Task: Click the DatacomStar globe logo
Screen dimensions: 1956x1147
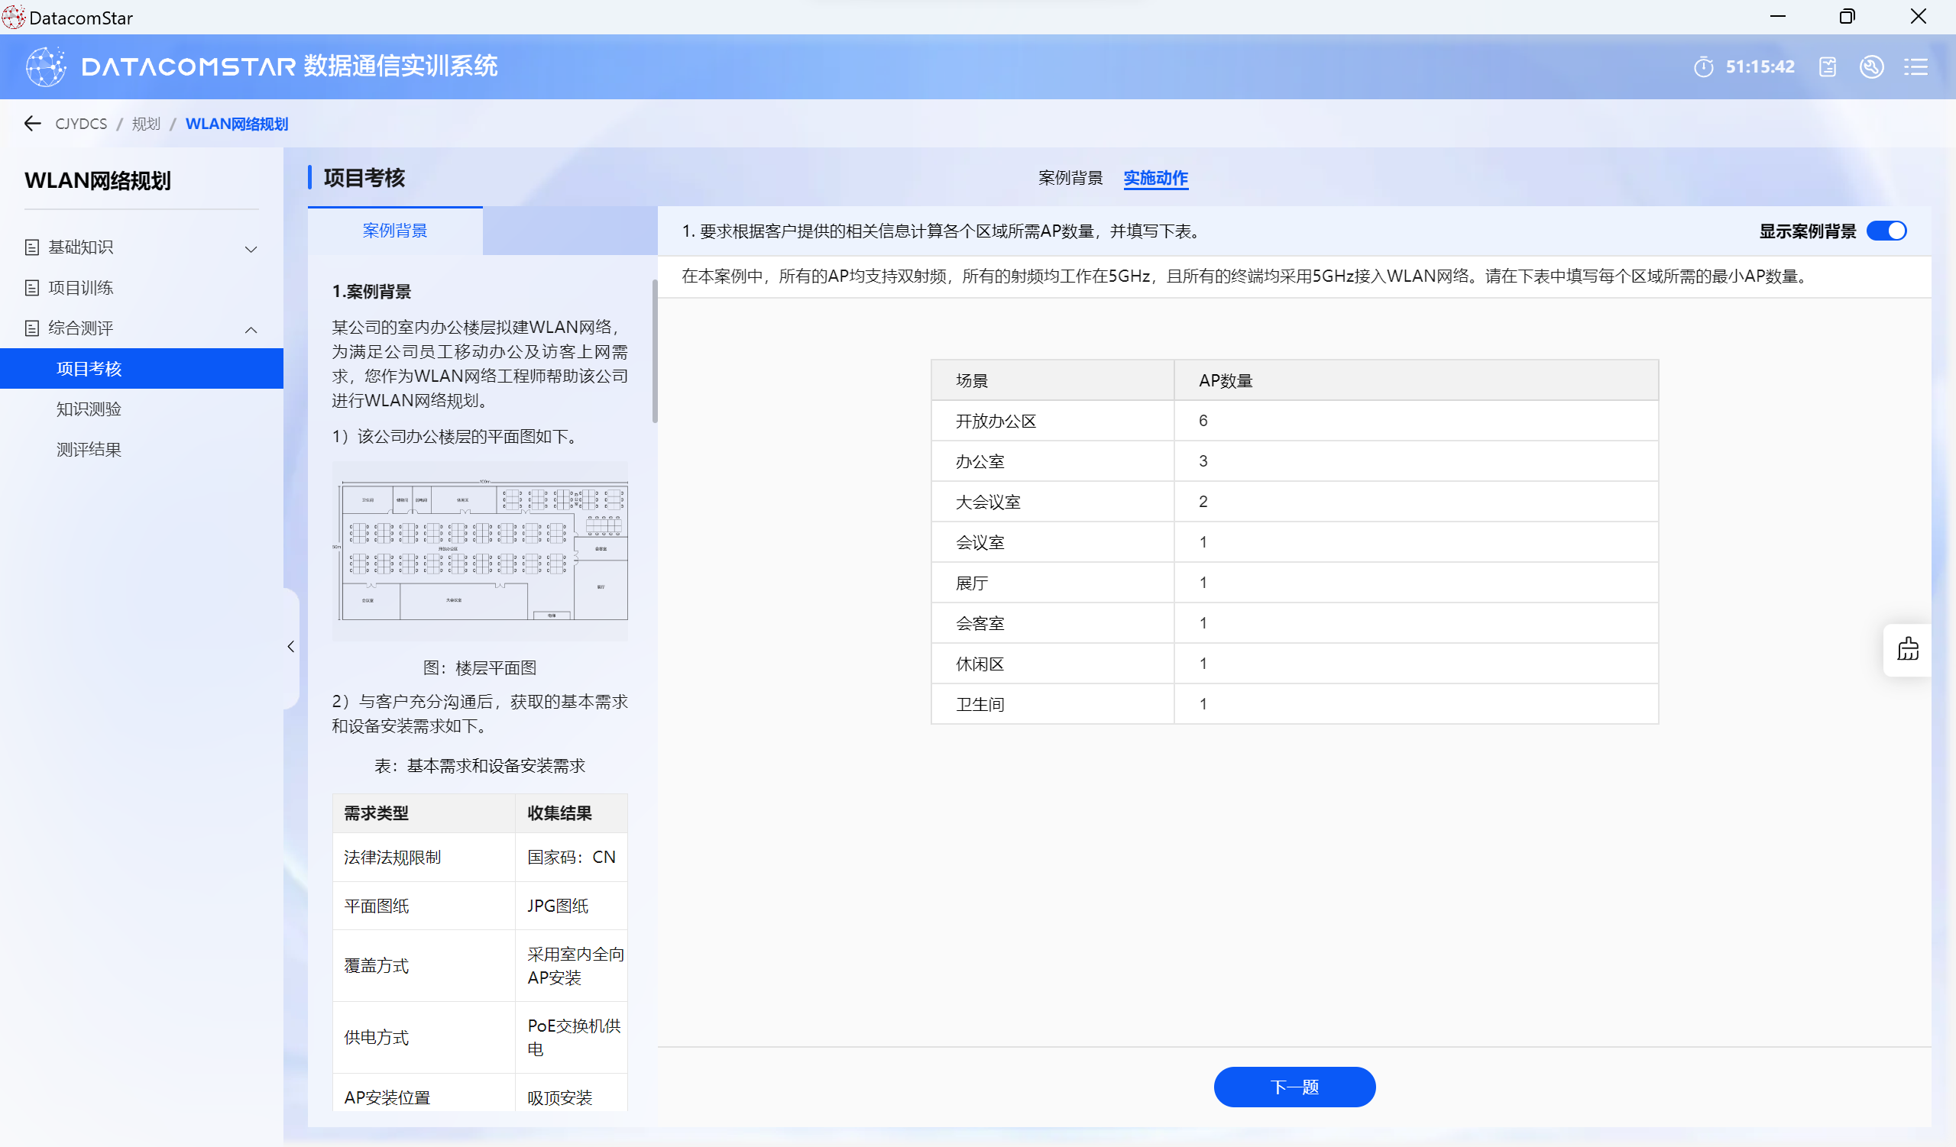Action: point(46,66)
